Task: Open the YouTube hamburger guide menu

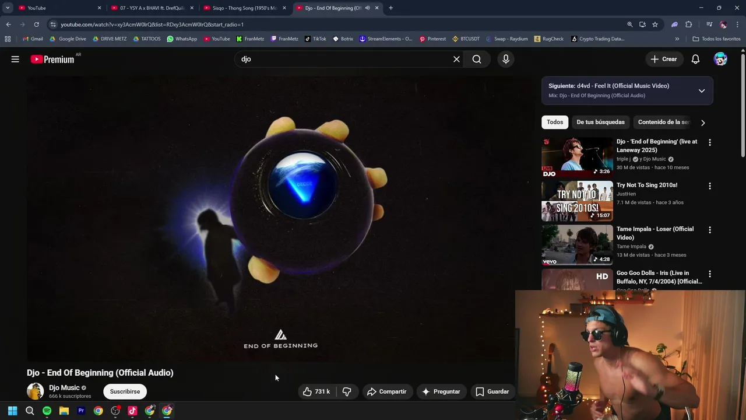Action: tap(15, 59)
